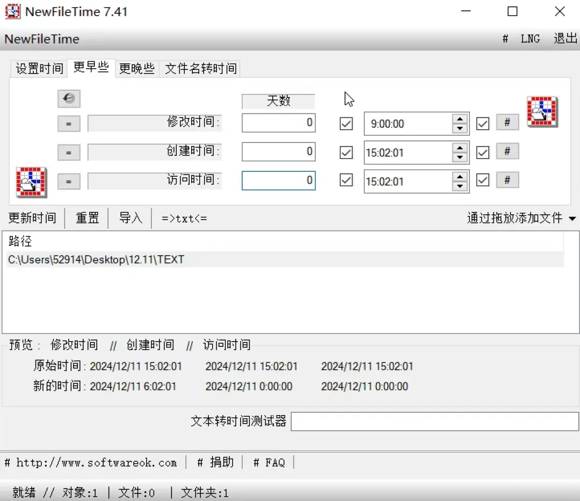Open the LNG language menu

(531, 39)
